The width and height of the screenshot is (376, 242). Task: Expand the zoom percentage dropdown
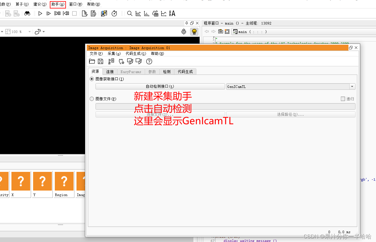coord(29,32)
